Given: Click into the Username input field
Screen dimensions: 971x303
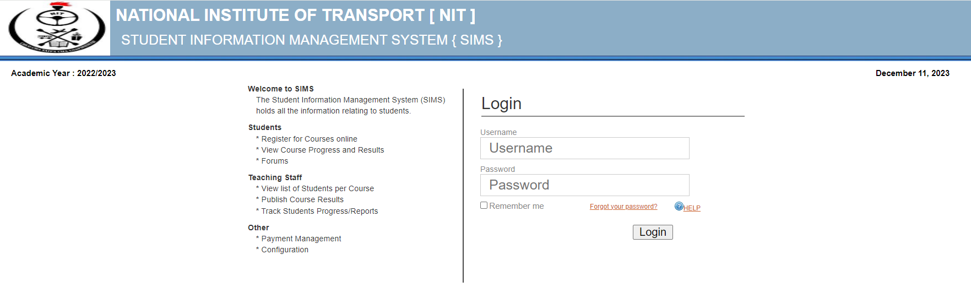Looking at the screenshot, I should 584,148.
